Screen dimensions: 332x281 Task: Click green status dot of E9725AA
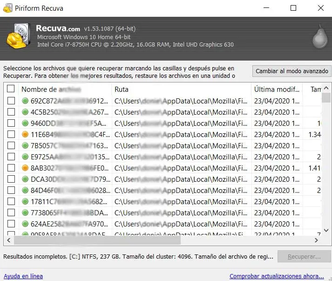[25, 157]
